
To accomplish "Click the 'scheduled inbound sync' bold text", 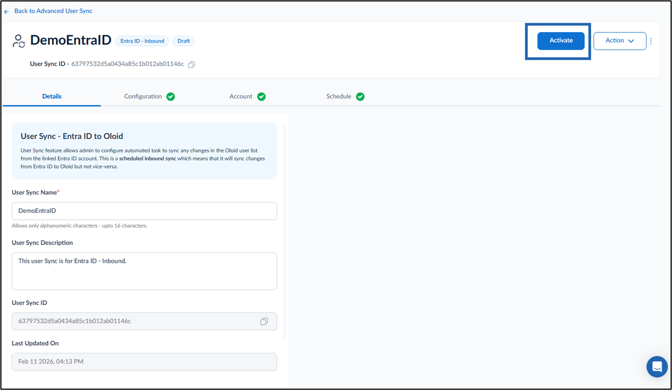I will [x=147, y=159].
